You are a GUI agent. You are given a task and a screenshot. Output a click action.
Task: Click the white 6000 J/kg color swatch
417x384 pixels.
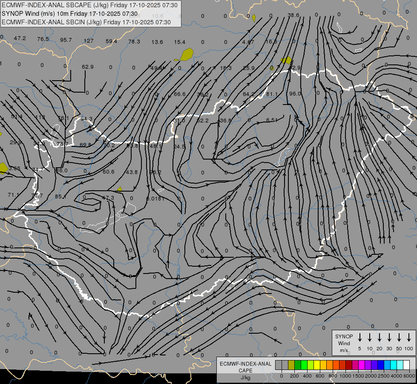pos(406,365)
